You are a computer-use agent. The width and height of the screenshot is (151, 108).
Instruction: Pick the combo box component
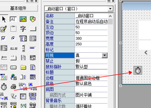[x=23, y=38]
